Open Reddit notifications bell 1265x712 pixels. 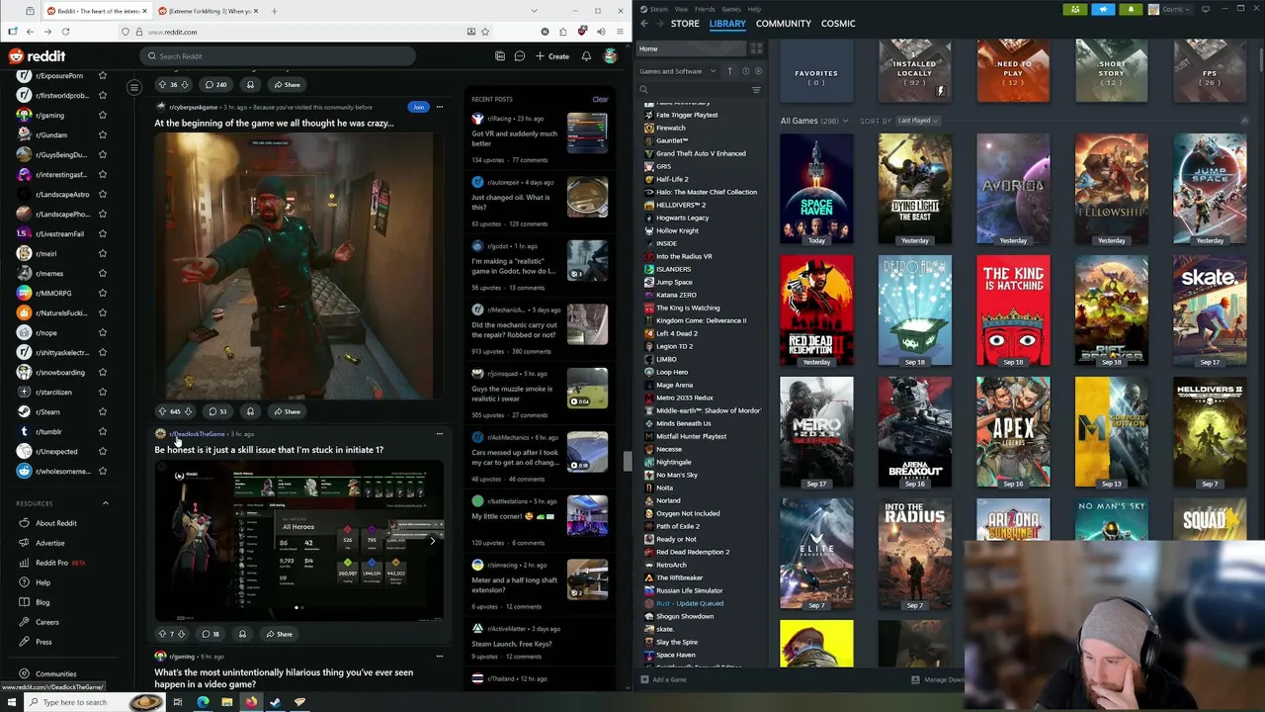pos(586,56)
